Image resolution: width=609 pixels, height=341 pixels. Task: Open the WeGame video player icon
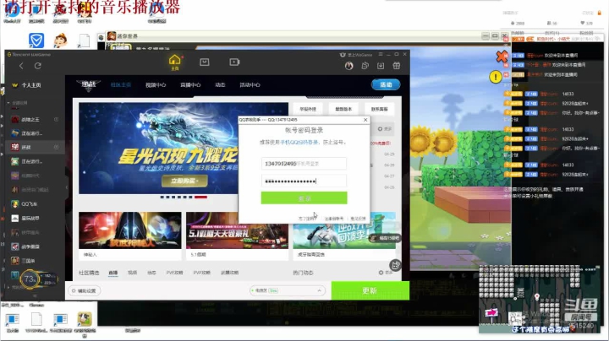pyautogui.click(x=234, y=62)
